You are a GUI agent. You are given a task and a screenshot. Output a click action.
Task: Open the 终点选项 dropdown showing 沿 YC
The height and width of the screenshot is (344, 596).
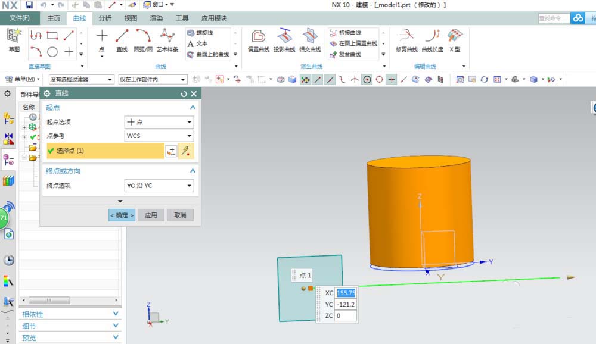click(159, 186)
